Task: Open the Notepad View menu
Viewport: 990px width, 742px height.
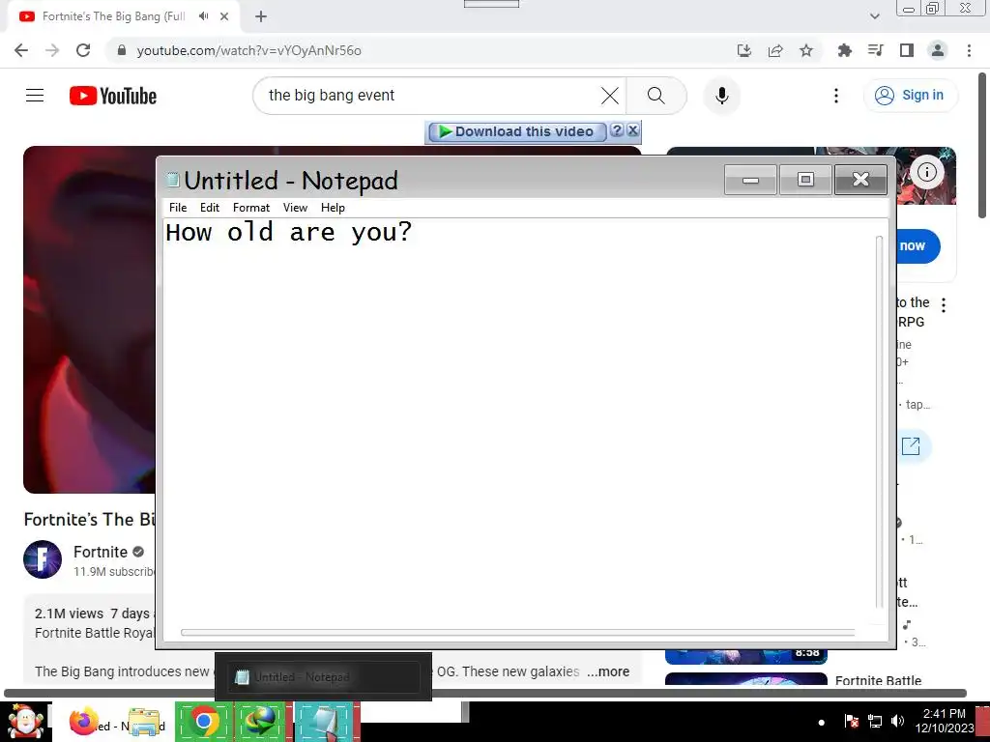Action: coord(295,208)
